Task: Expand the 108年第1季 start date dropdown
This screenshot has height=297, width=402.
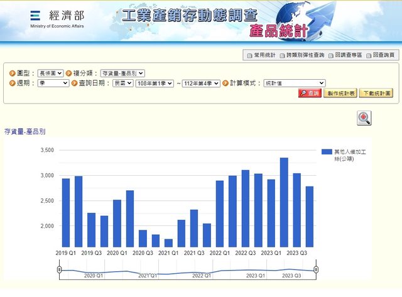Action: click(x=154, y=83)
